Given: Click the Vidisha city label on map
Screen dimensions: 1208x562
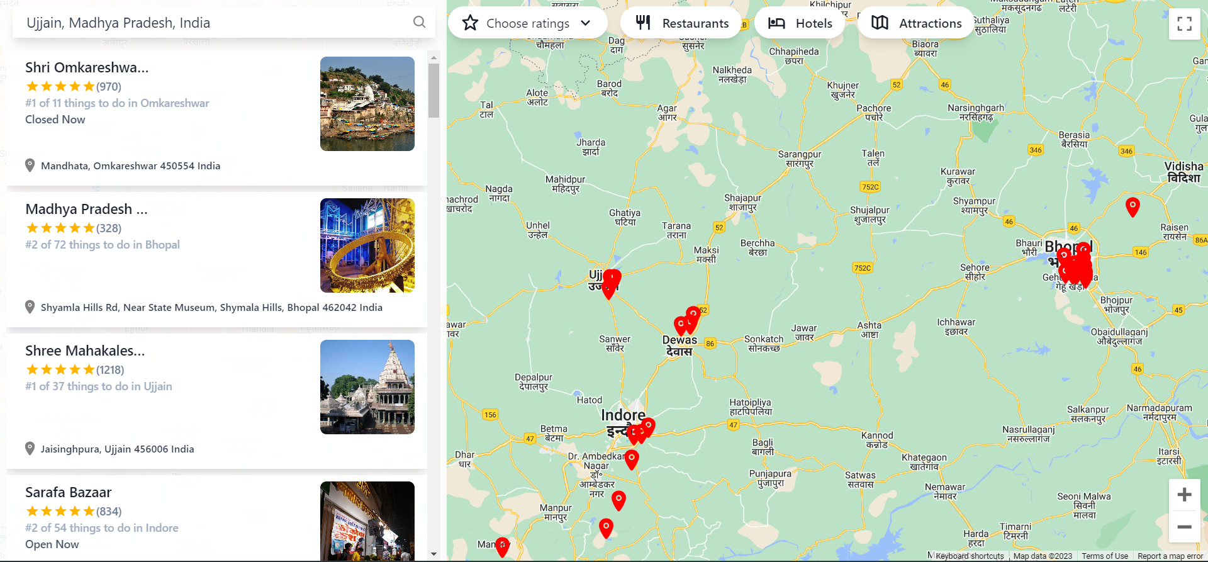Looking at the screenshot, I should click(1183, 172).
